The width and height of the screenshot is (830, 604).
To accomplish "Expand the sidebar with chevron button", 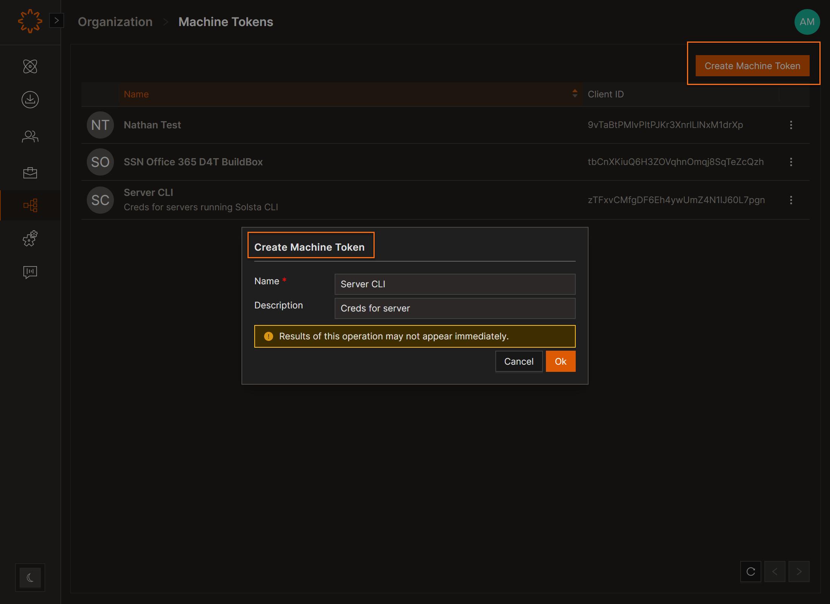I will (x=57, y=20).
